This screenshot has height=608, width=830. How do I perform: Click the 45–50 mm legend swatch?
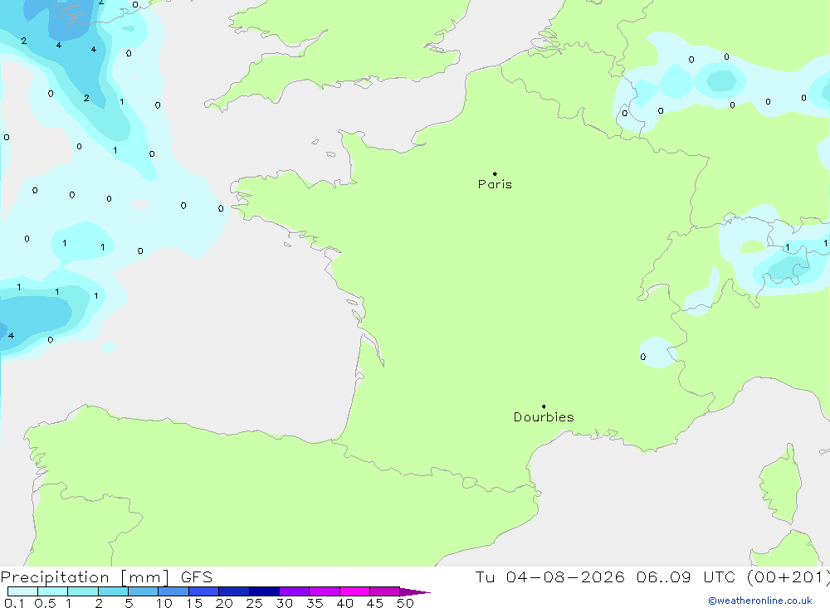tap(384, 591)
